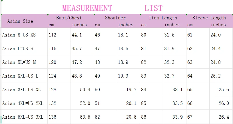Select the Asian 5XL=US 3XL cell
Viewport: 233px width, 124px height.
23,117
